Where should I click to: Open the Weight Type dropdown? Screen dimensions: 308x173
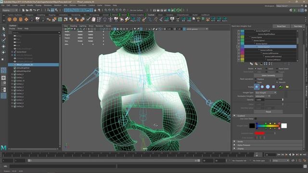click(266, 93)
